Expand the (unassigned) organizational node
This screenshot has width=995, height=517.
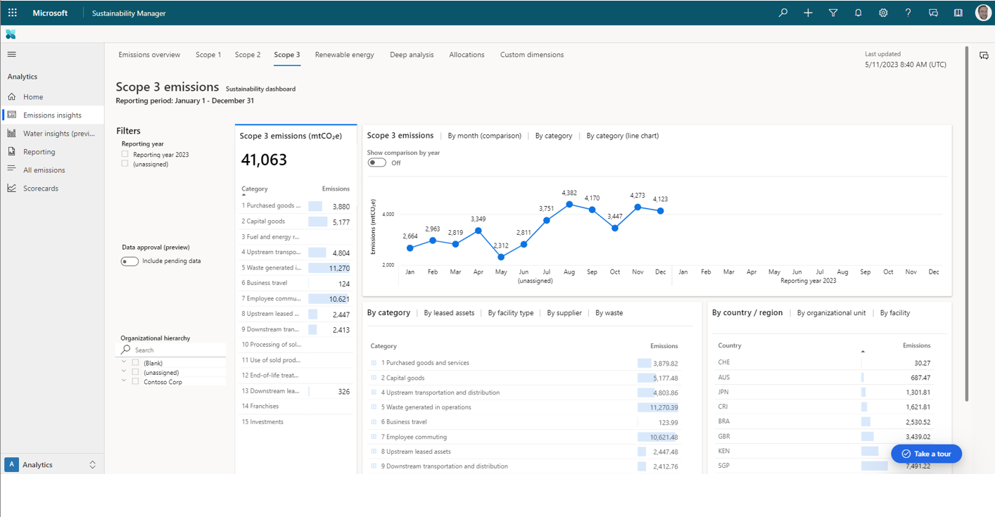coord(123,371)
